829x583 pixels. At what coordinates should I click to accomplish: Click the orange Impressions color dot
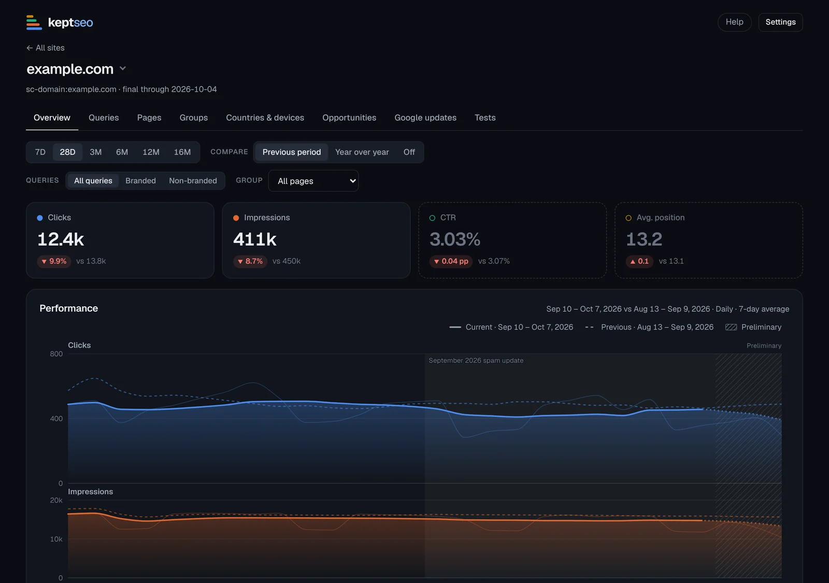pyautogui.click(x=236, y=218)
